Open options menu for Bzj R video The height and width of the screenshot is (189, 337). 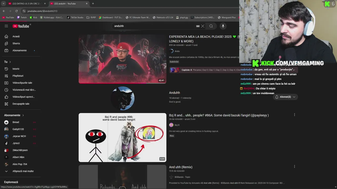pyautogui.click(x=294, y=115)
